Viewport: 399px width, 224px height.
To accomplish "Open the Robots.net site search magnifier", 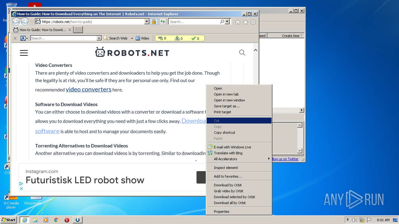I will (242, 53).
